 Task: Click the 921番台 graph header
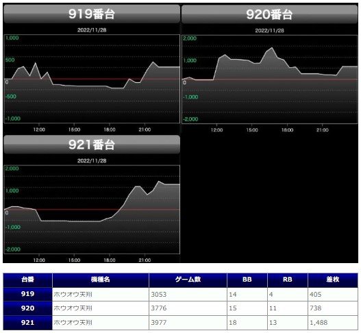(x=92, y=145)
